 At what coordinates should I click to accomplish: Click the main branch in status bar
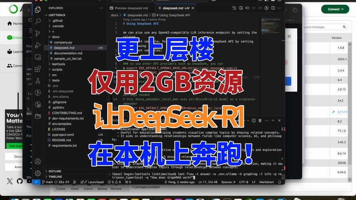tap(47, 182)
